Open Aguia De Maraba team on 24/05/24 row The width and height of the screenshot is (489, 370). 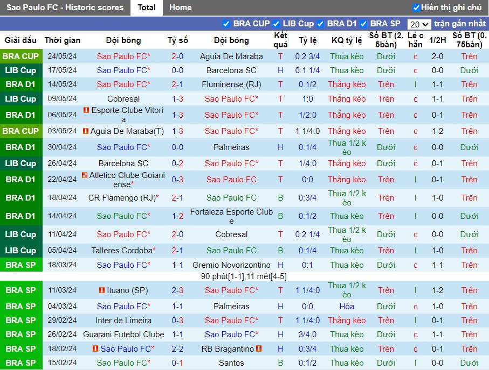pos(231,56)
